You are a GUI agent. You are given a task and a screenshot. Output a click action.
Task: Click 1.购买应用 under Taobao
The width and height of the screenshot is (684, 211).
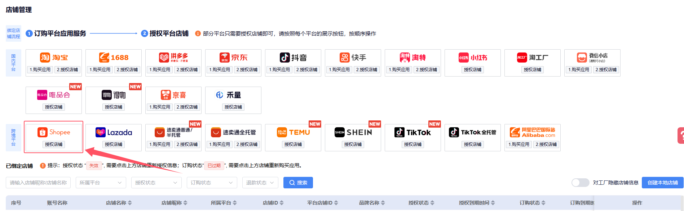point(40,69)
